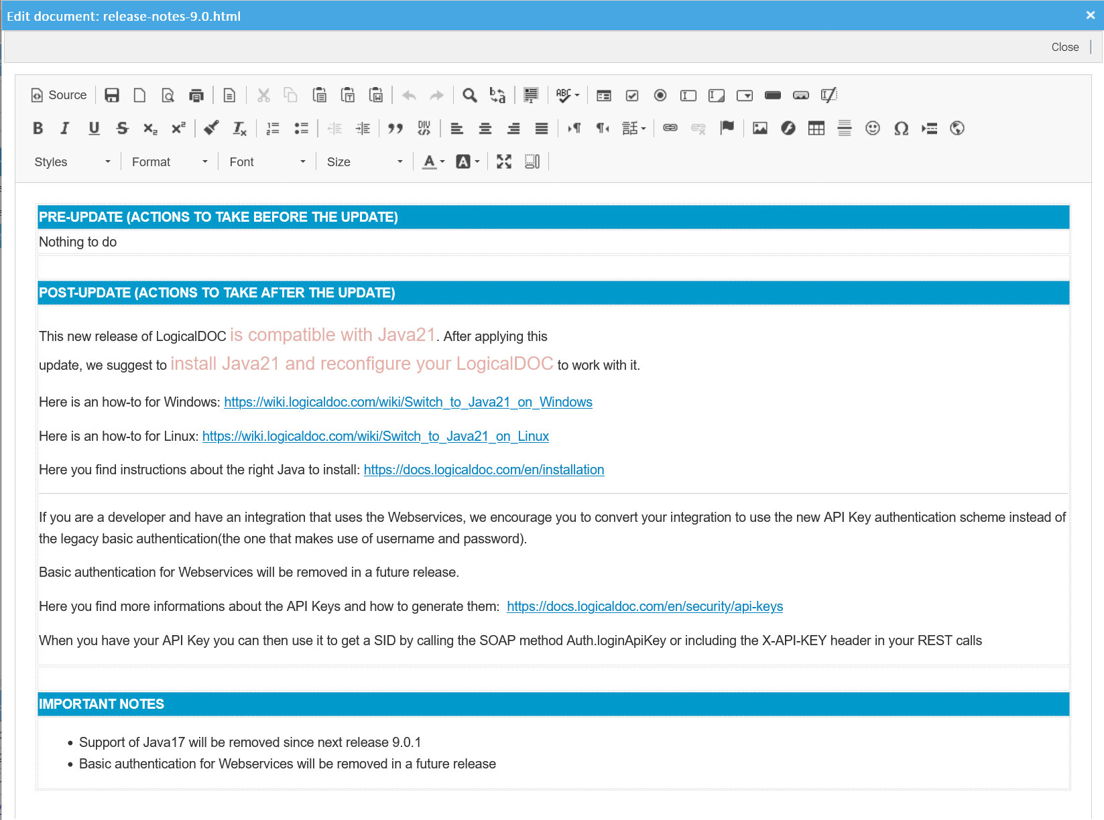Viewport: 1104px width, 820px height.
Task: Open the Switch_to_Java21_on_Windows wiki link
Action: [408, 402]
